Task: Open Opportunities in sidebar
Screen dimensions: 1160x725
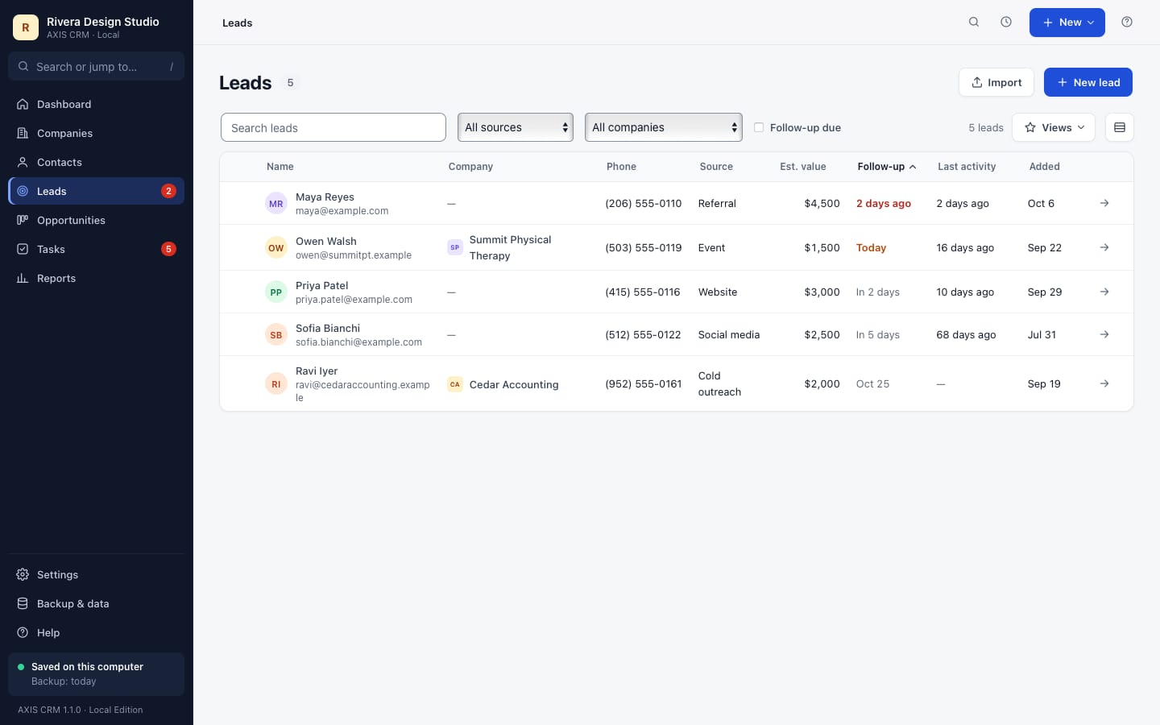Action: 96,220
